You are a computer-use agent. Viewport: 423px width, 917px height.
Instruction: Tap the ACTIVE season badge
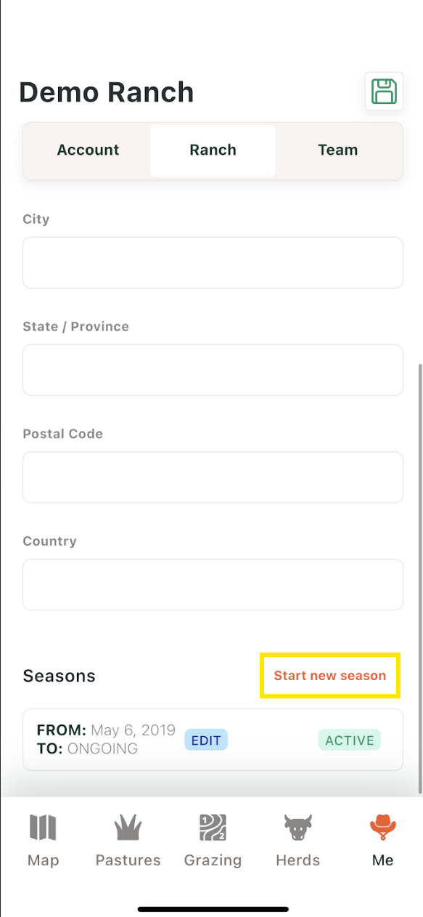350,740
